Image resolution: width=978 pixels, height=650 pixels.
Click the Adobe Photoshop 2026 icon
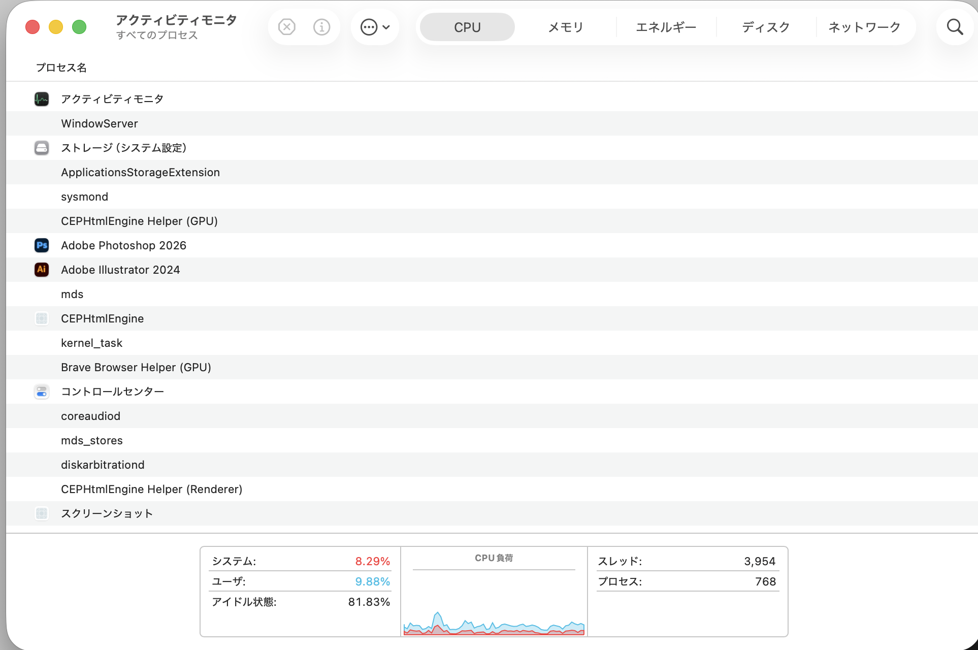click(x=42, y=245)
